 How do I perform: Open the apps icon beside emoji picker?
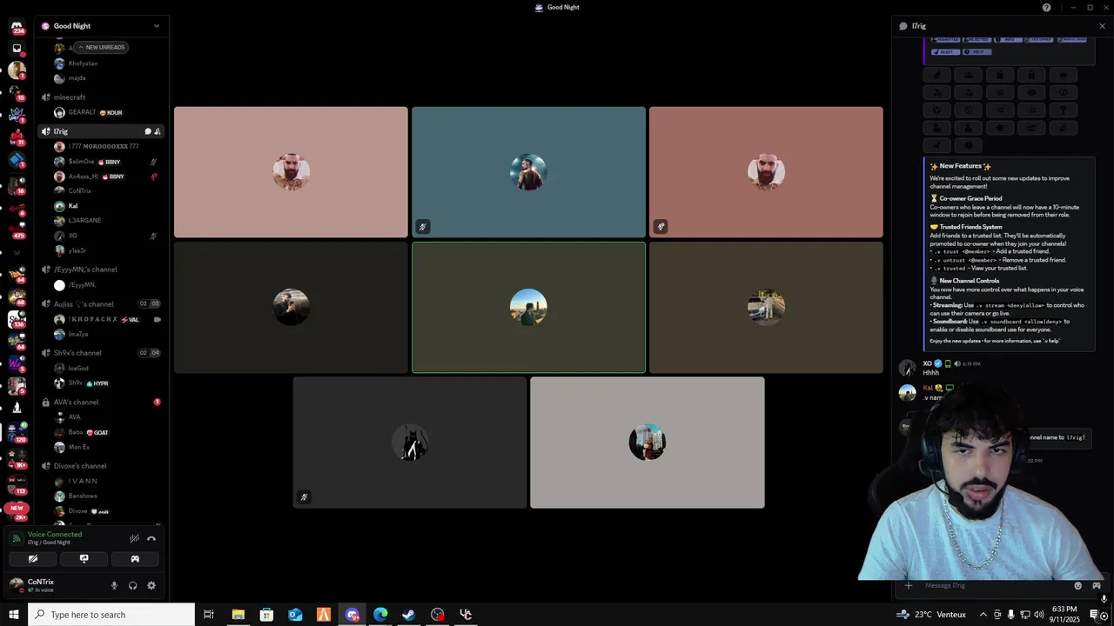click(1097, 586)
